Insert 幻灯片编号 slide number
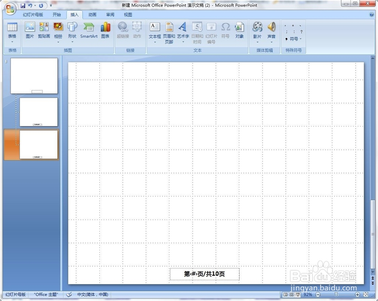This screenshot has height=301, width=378. (211, 33)
